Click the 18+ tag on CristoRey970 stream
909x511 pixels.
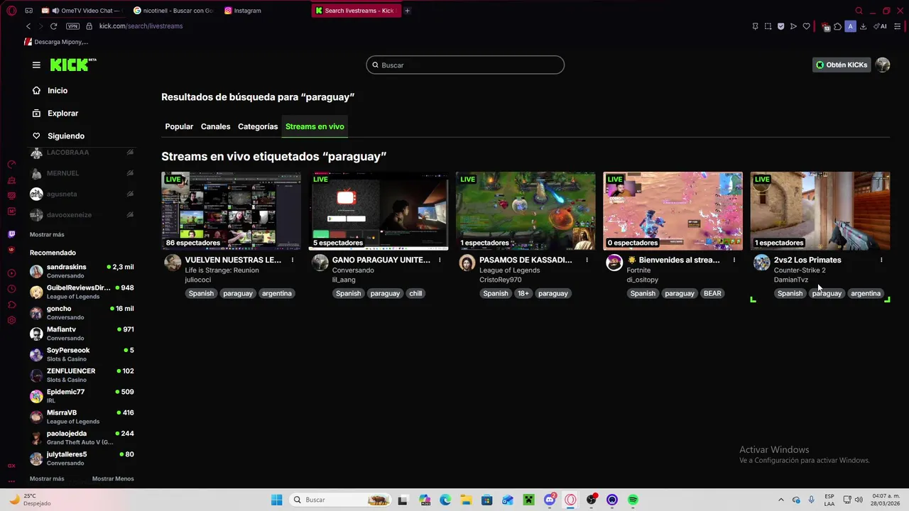tap(523, 293)
